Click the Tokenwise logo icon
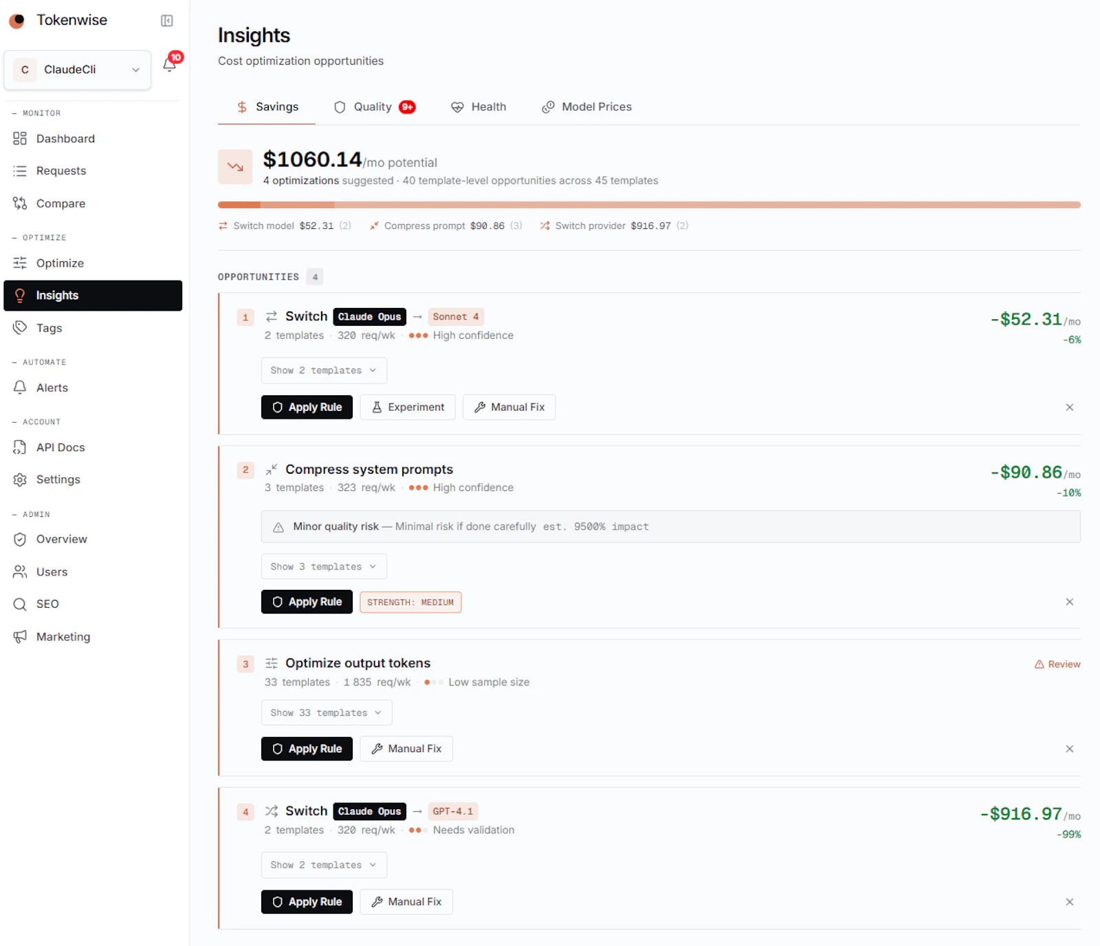Viewport: 1100px width, 946px height. 17,21
